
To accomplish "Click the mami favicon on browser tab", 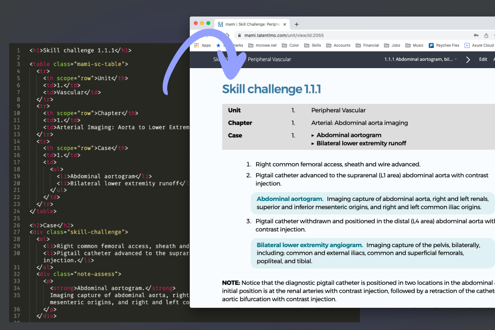I will click(x=221, y=24).
